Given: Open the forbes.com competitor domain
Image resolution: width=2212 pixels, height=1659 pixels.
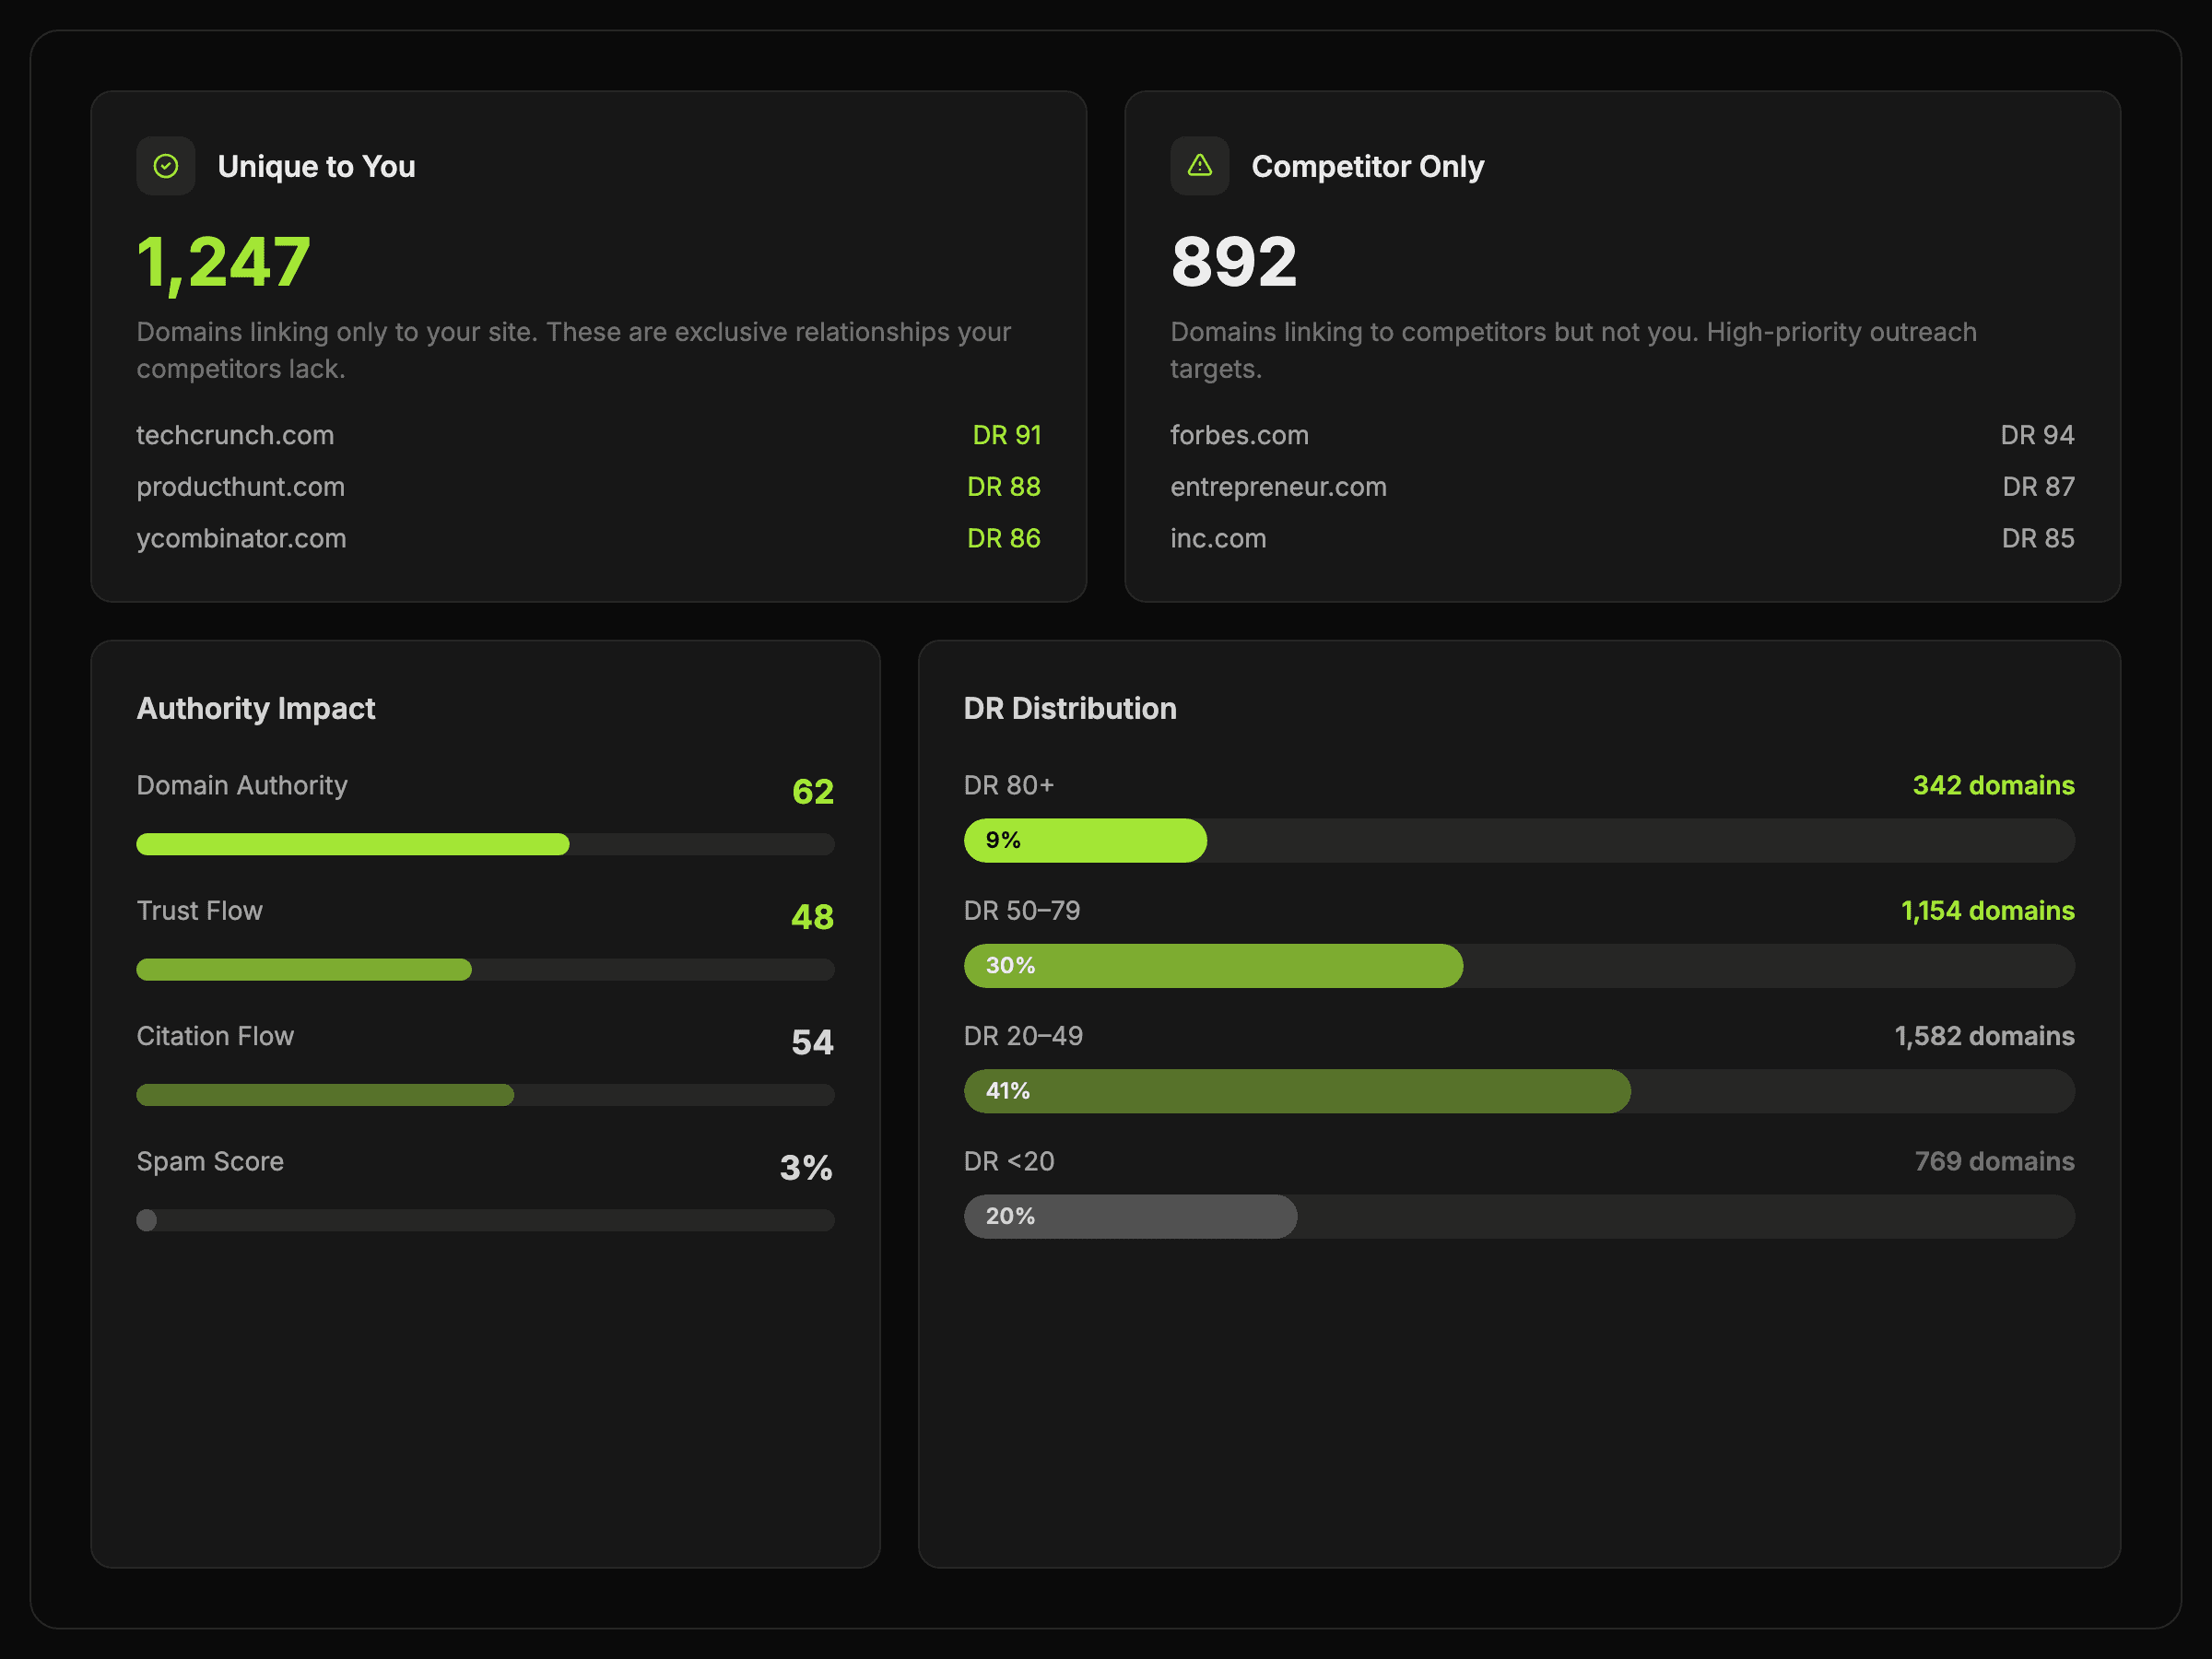Looking at the screenshot, I should coord(1239,435).
